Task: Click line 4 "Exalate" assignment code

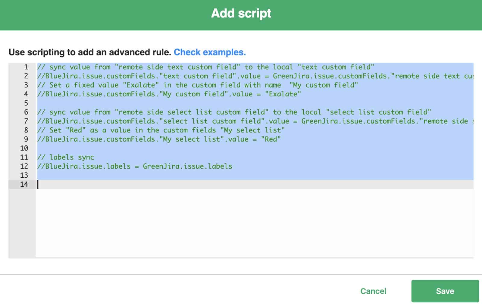Action: click(169, 94)
